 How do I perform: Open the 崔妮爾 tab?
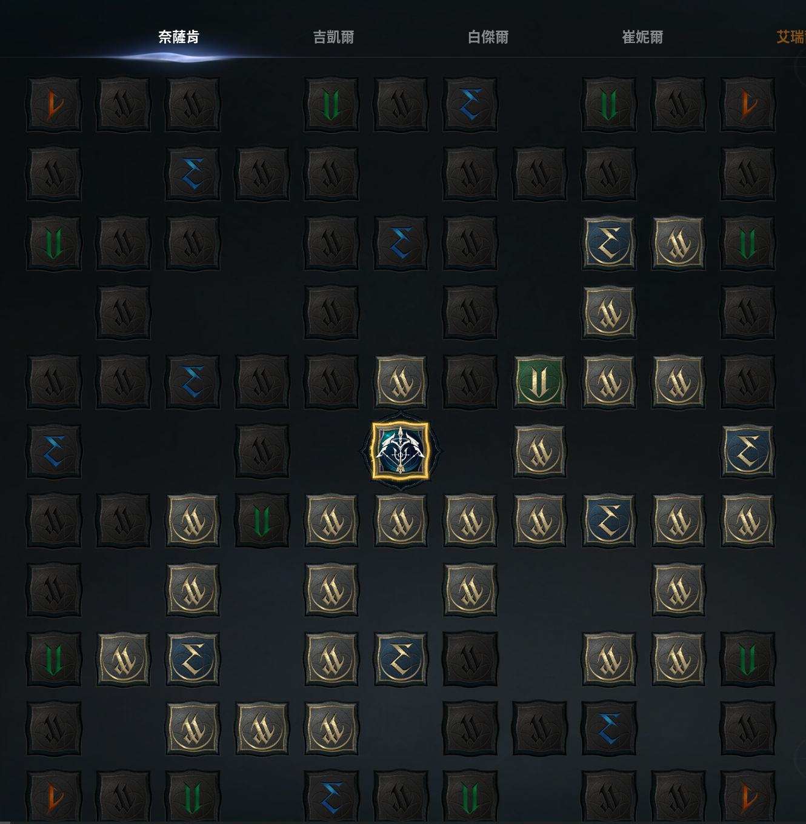pos(642,37)
